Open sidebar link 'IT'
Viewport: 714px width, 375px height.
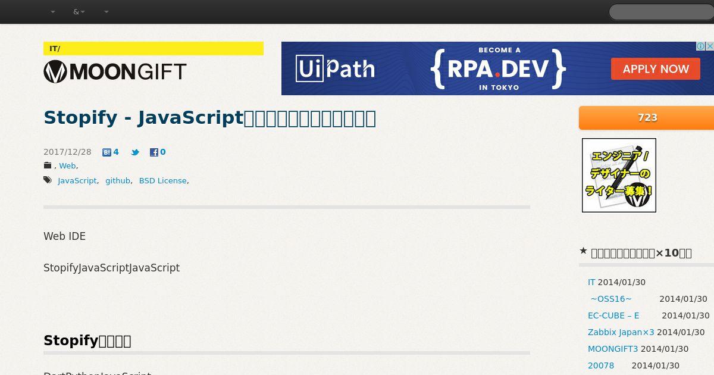tap(591, 282)
